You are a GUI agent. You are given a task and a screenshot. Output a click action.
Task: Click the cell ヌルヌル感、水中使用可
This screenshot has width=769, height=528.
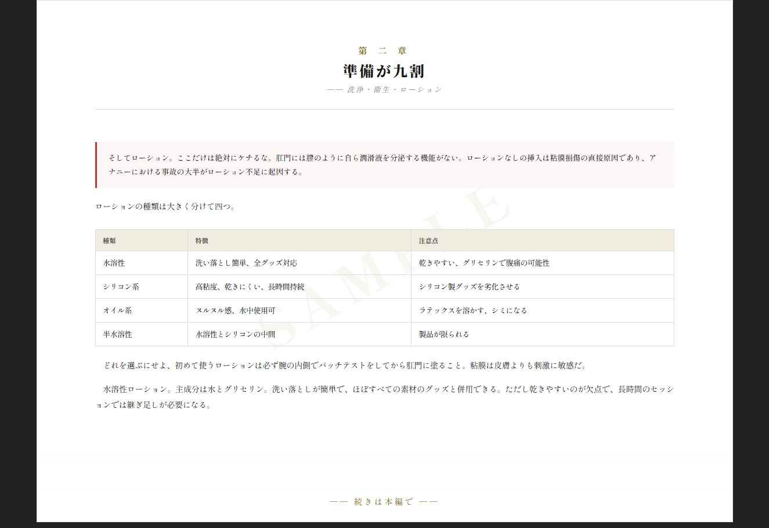tap(235, 310)
